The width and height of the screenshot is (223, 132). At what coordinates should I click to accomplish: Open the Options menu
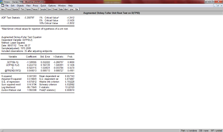[52, 6]
